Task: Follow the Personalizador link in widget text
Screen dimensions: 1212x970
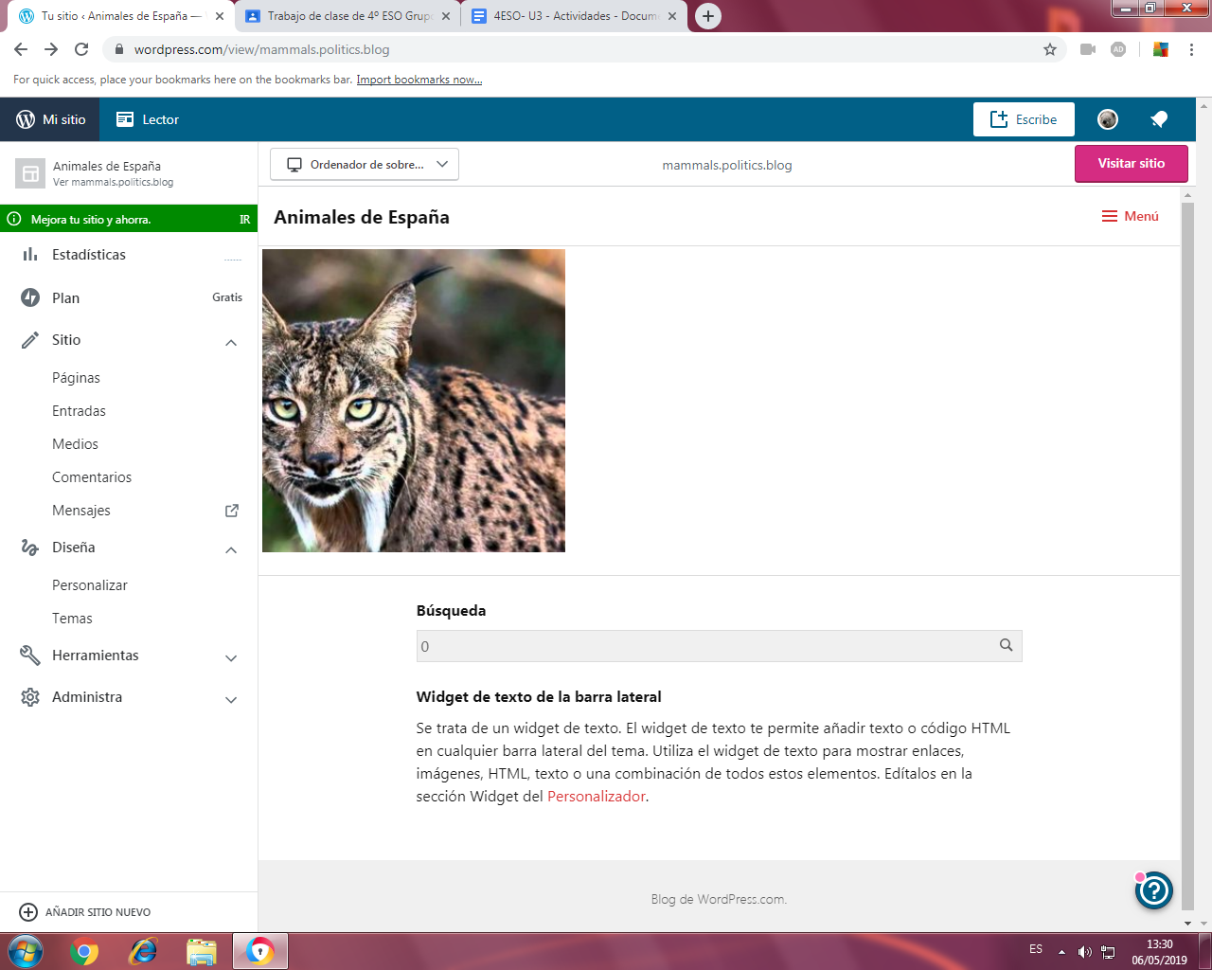Action: pyautogui.click(x=596, y=797)
